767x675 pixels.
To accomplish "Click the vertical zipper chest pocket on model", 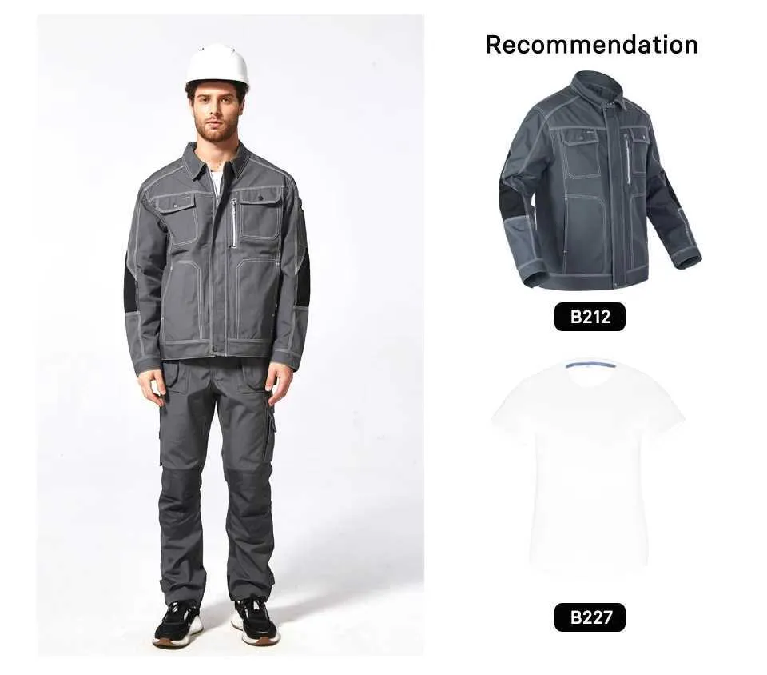I will tap(234, 223).
